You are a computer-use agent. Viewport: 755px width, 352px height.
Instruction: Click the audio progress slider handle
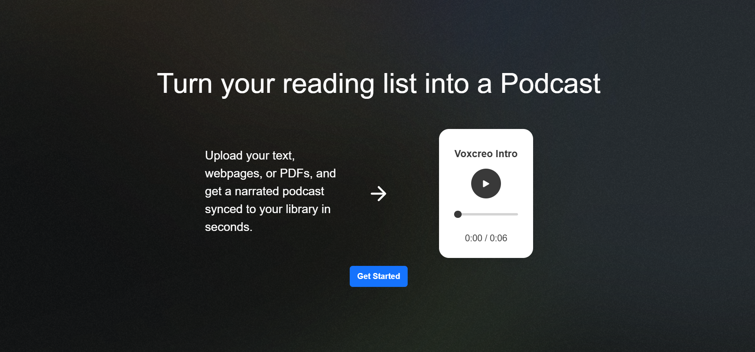click(458, 214)
